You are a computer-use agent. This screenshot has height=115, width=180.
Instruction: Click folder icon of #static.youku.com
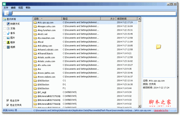pos(35,61)
